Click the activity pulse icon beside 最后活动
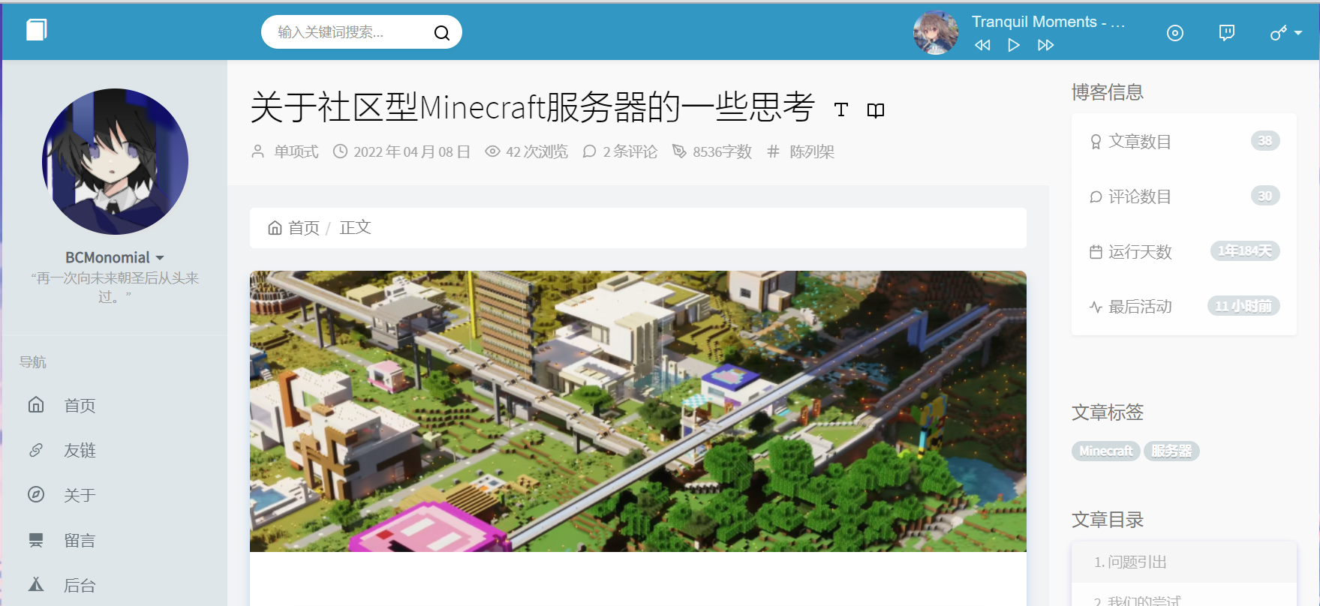 [x=1096, y=307]
